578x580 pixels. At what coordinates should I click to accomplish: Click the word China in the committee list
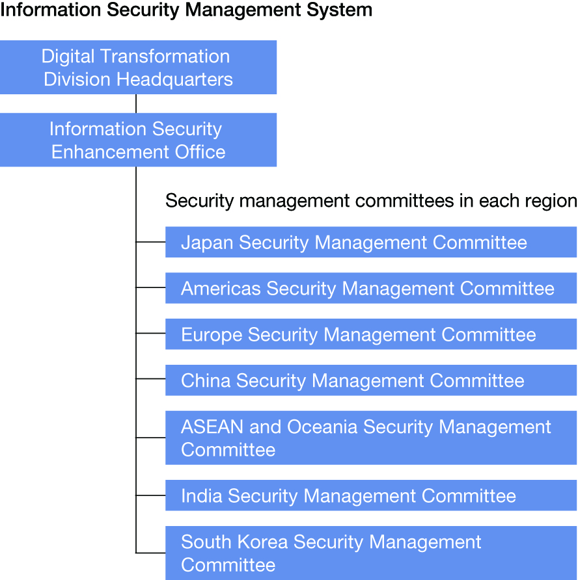pos(206,380)
